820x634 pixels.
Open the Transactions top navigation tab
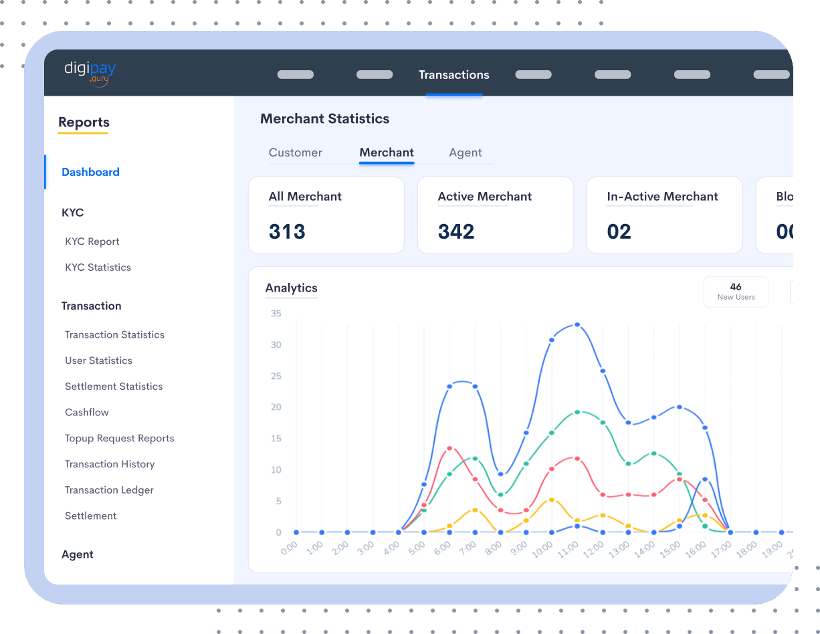coord(453,75)
